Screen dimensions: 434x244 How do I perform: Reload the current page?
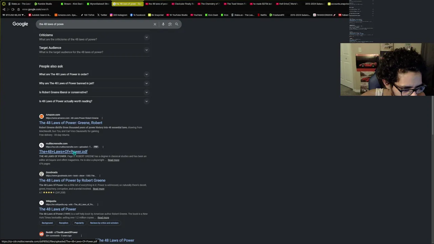tap(13, 9)
